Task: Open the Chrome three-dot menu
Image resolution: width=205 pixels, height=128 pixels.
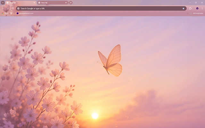Action: (x=202, y=9)
